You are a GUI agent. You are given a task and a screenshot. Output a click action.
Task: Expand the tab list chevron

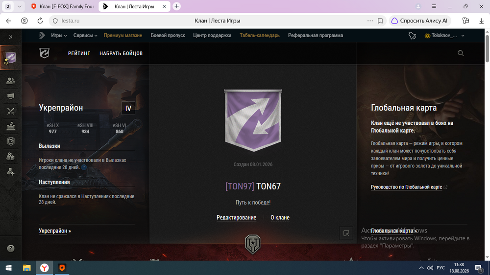(19, 6)
